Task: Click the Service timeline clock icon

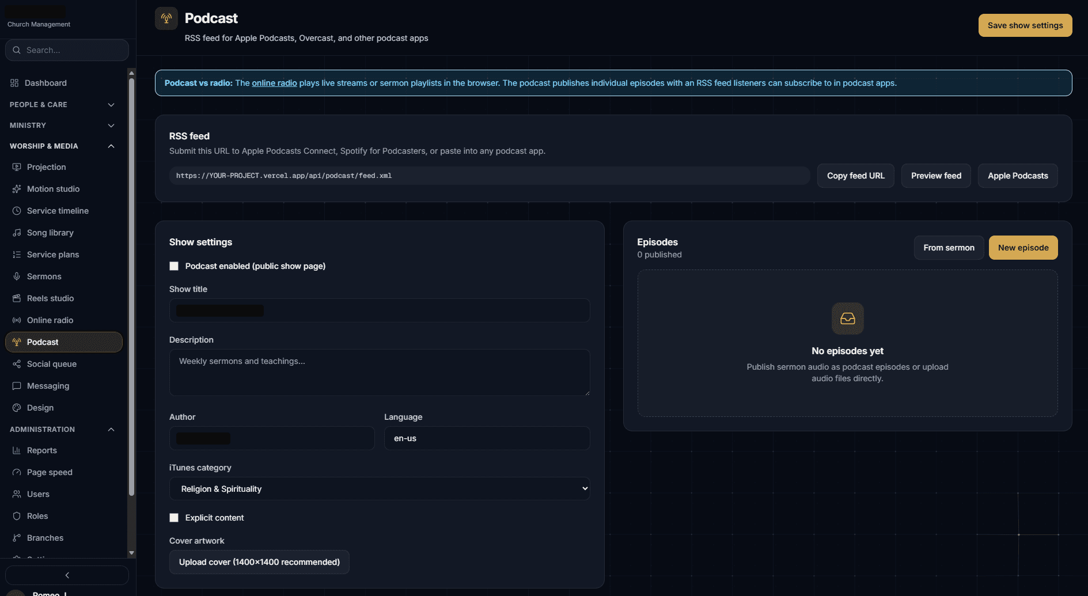Action: click(17, 211)
